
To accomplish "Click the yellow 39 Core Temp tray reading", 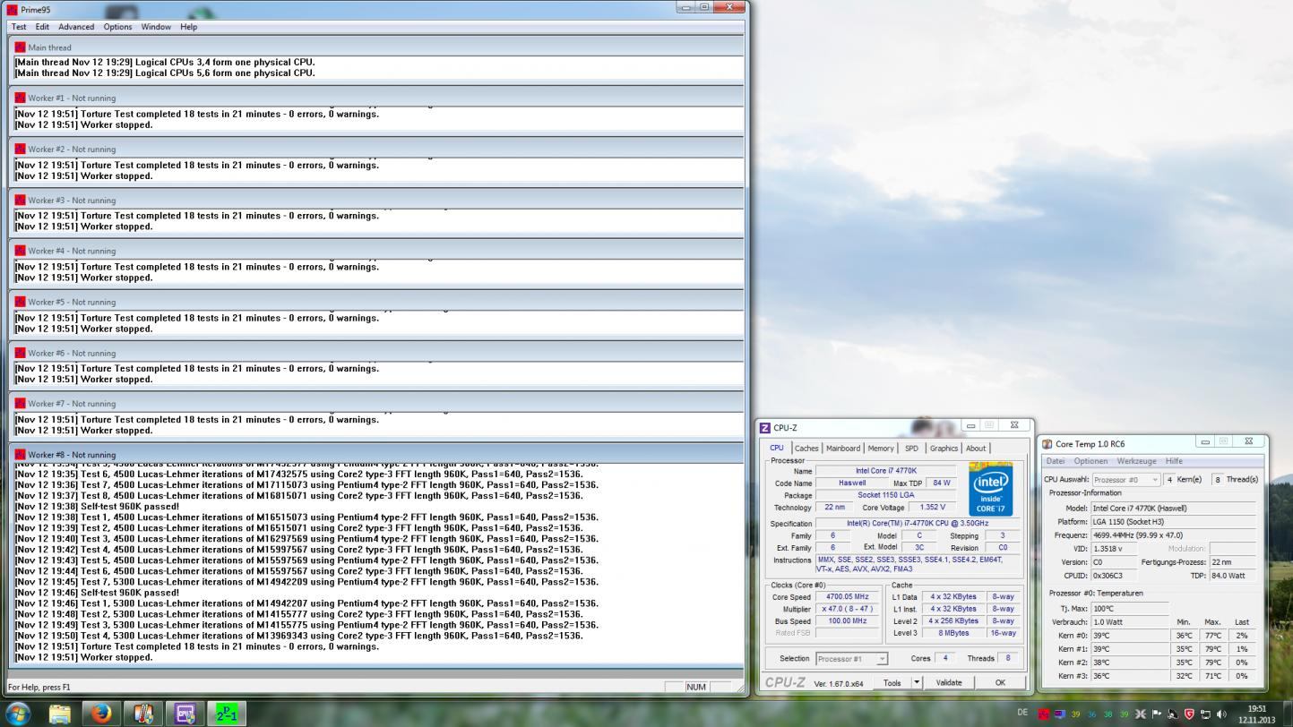I will 1075,714.
